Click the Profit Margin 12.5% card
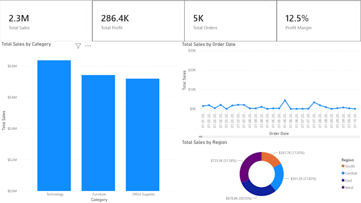361x203 pixels. tap(319, 21)
